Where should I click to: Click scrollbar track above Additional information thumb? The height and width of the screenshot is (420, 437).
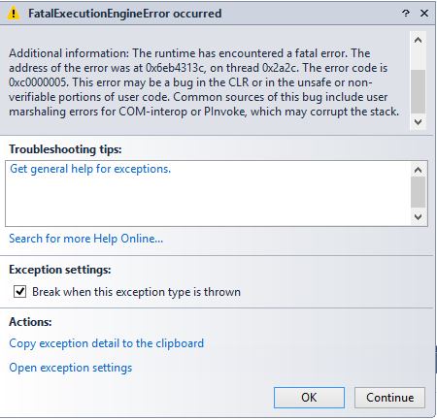(x=418, y=59)
